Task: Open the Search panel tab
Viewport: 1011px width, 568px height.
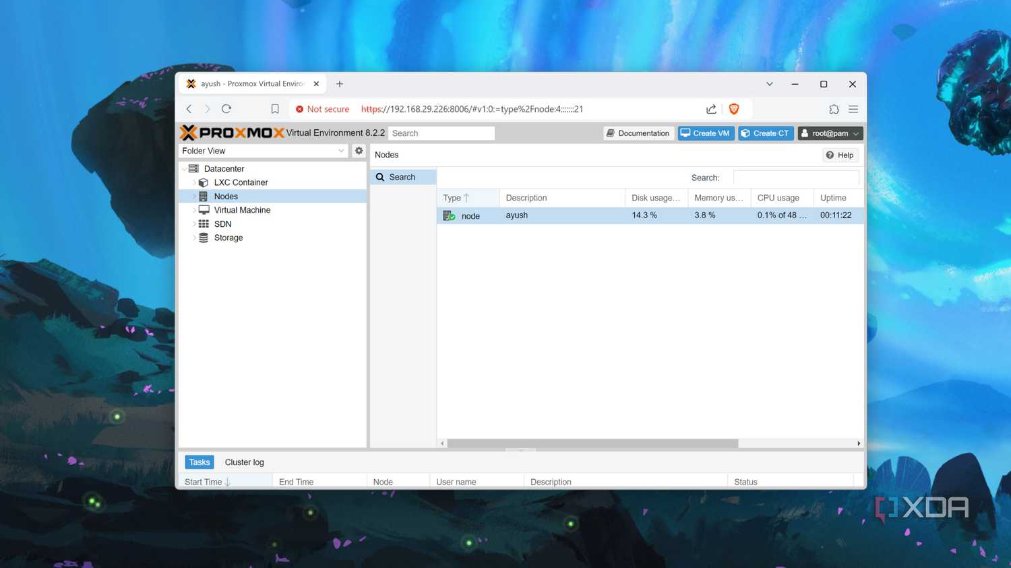Action: tap(403, 177)
